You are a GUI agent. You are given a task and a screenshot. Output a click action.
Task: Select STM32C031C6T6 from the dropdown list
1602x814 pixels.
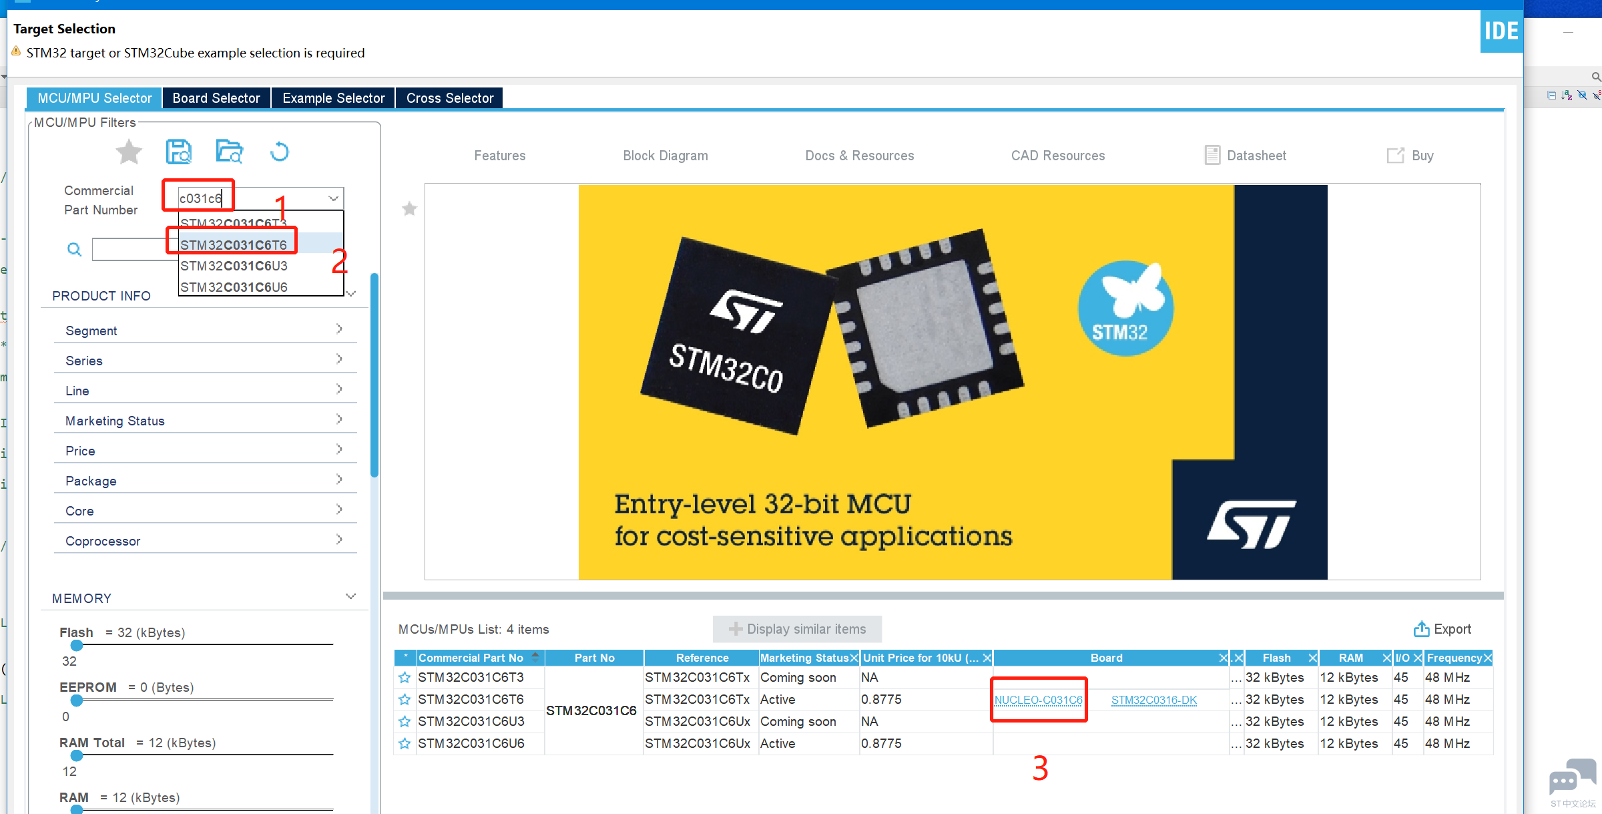pyautogui.click(x=261, y=245)
